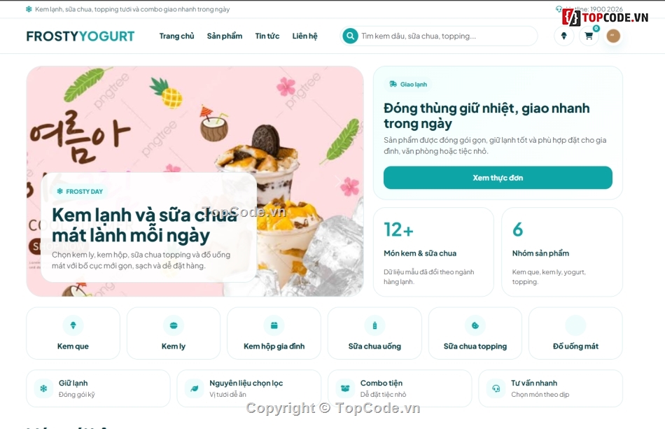Click text Chọn món theo dịp
The image size is (665, 429).
click(x=540, y=395)
